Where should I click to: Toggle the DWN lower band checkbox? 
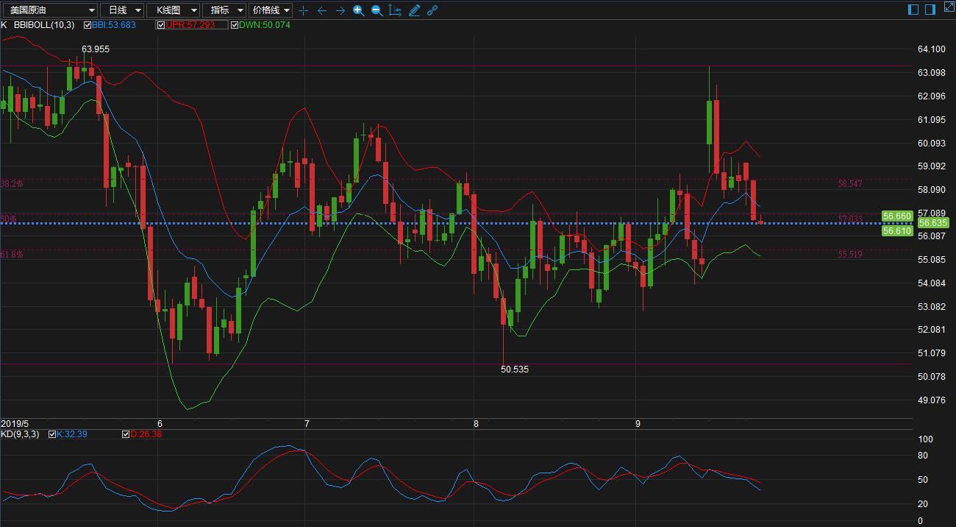pyautogui.click(x=235, y=25)
